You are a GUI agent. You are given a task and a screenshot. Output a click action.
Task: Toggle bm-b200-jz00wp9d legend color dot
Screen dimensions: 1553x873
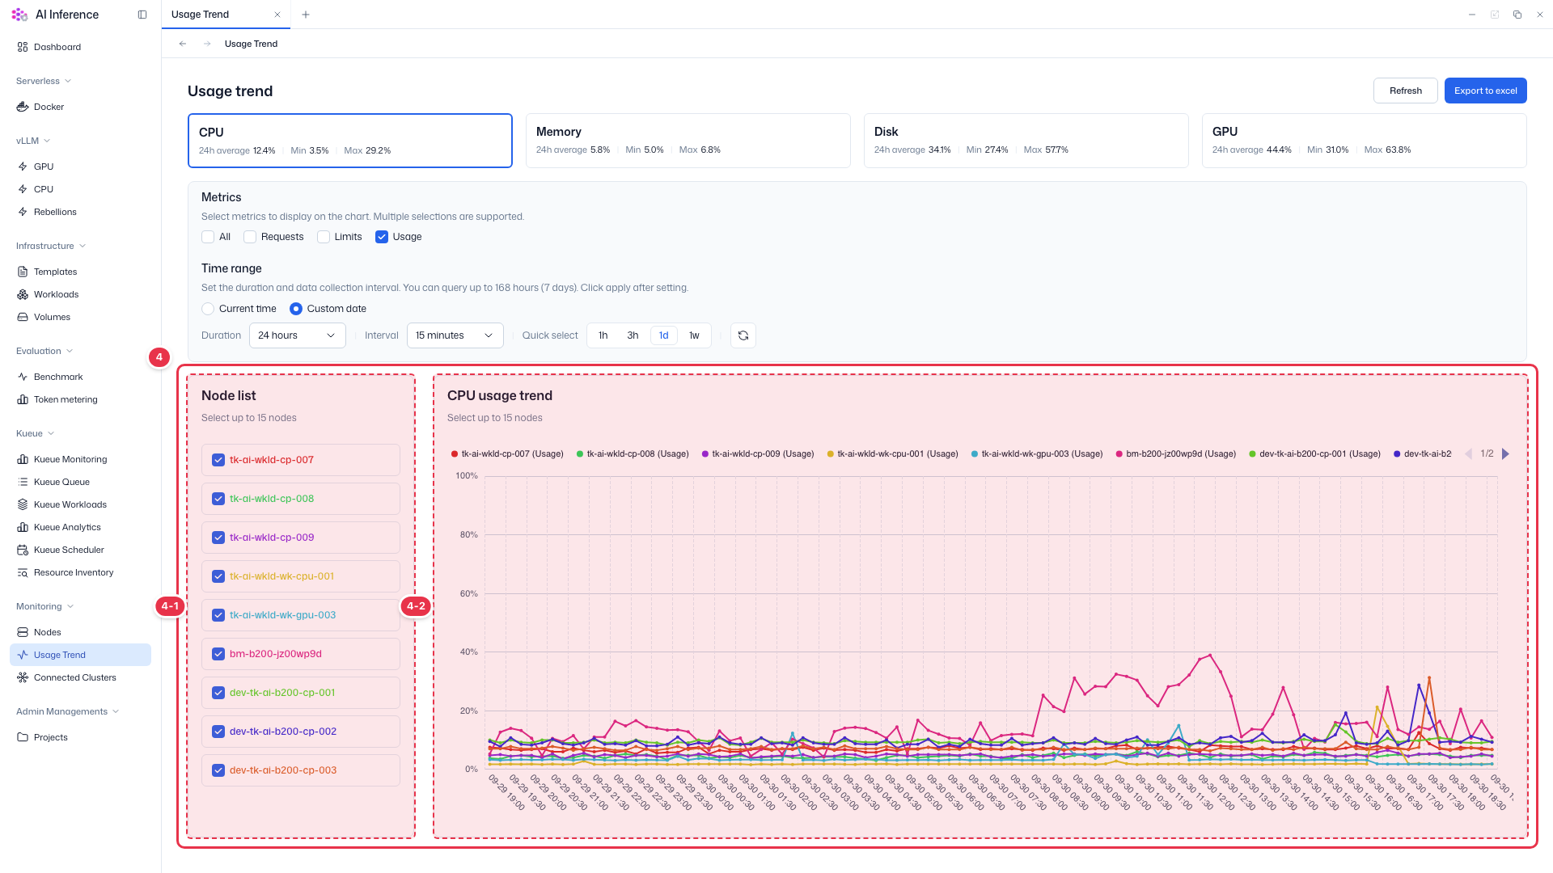(x=1119, y=454)
